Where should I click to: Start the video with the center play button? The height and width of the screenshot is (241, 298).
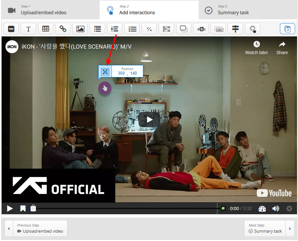149,120
